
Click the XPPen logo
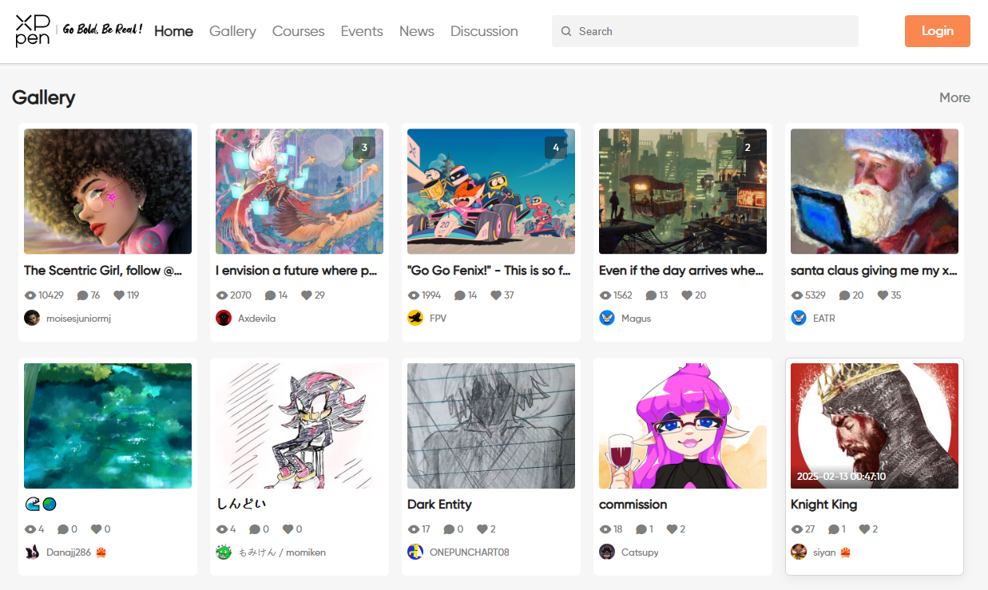(33, 31)
